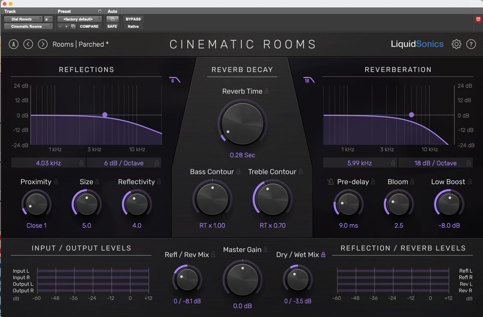Screen dimensions: 483x317
Task: Toggle the 4.03 kHz frequency lock
Action: pyautogui.click(x=82, y=163)
